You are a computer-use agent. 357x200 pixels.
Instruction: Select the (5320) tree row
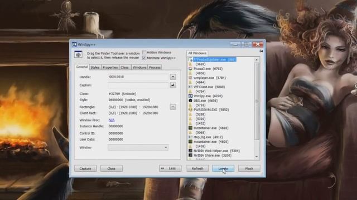200,119
